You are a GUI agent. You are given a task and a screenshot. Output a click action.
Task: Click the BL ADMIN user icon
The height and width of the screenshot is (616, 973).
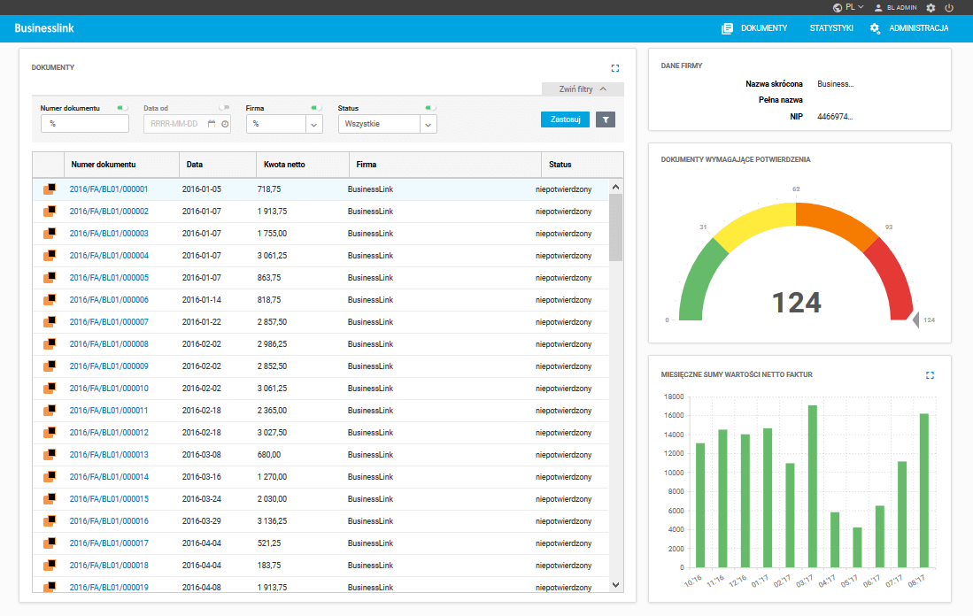click(x=878, y=7)
